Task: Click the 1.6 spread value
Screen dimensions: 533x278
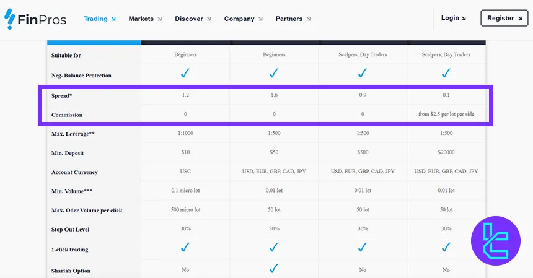Action: [274, 95]
